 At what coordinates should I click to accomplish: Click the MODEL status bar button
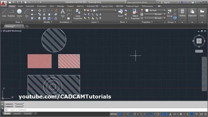pyautogui.click(x=114, y=114)
